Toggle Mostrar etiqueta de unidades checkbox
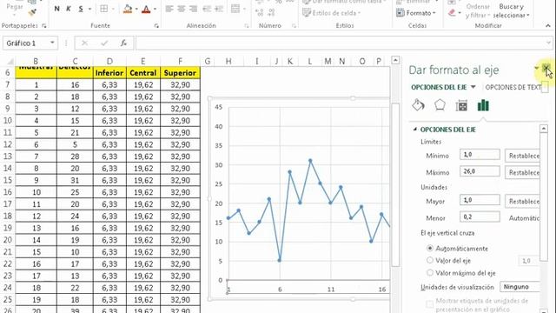 [x=429, y=304]
